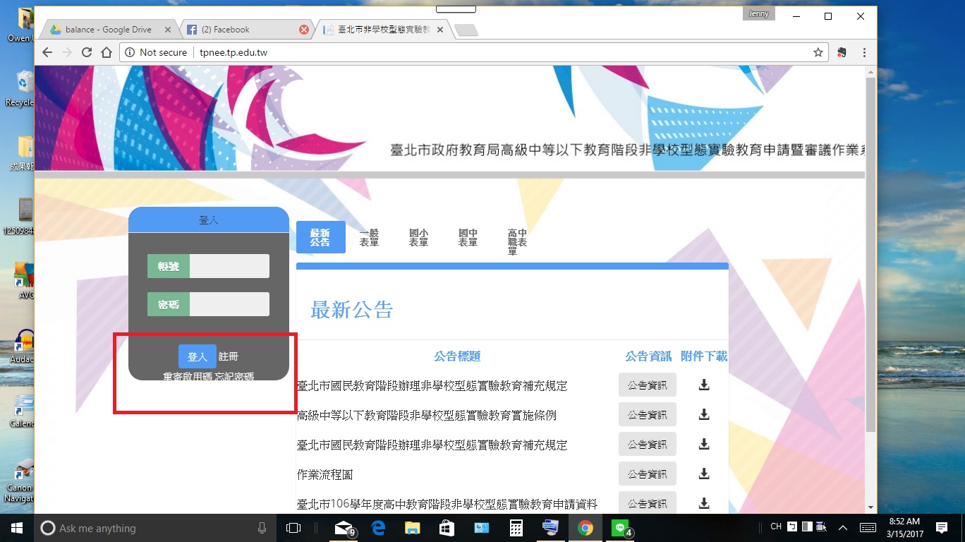
Task: Download attachment for the first 補充規定 announcement
Action: coord(703,385)
